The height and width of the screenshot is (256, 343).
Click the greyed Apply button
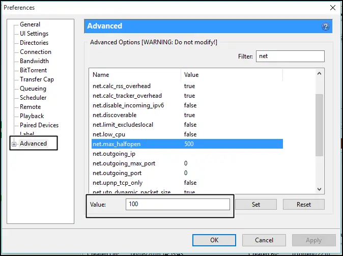(x=313, y=240)
